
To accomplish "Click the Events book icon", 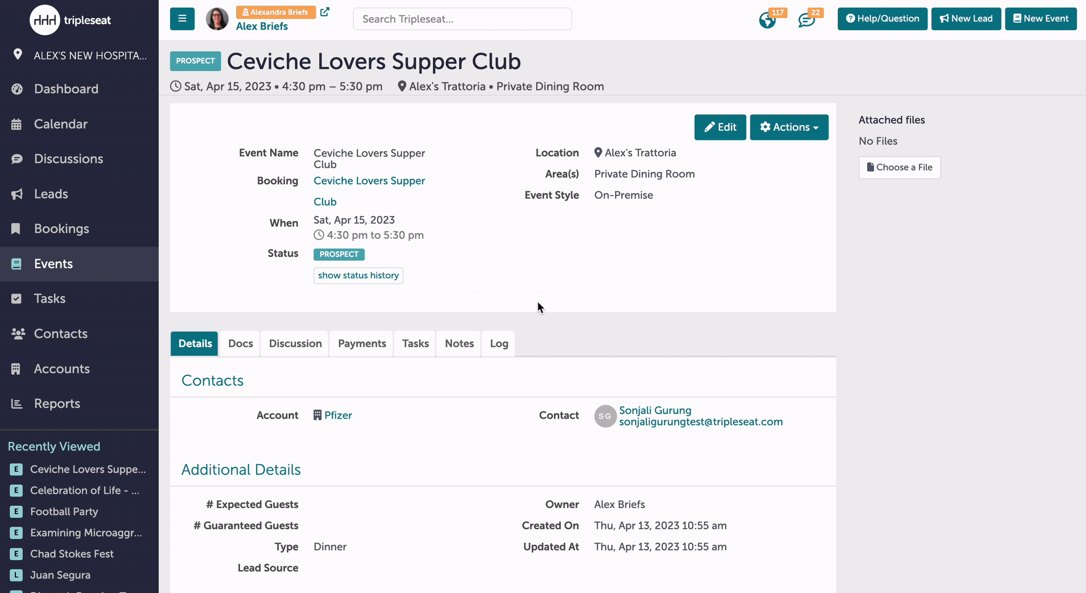I will click(x=16, y=264).
